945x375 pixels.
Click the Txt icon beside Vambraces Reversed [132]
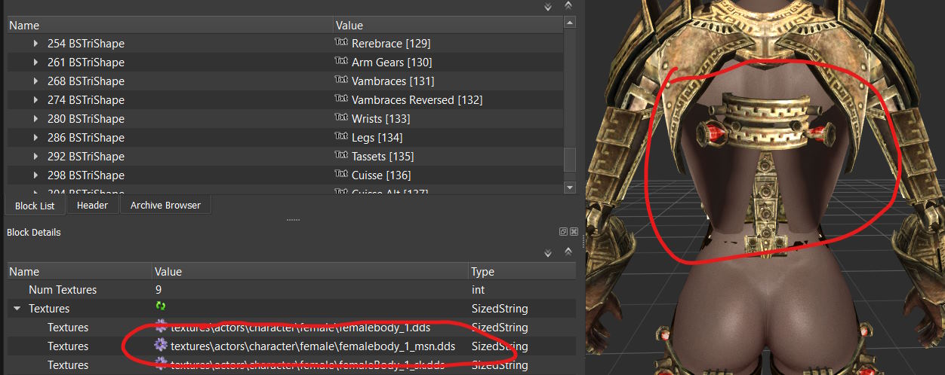[x=341, y=99]
